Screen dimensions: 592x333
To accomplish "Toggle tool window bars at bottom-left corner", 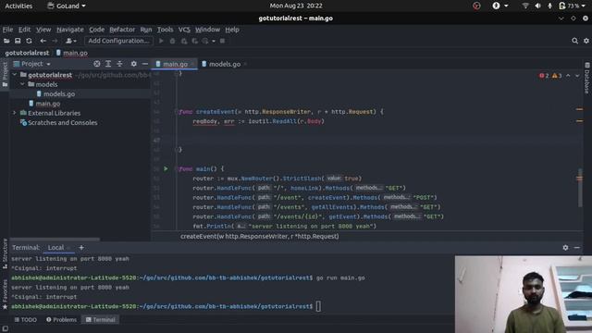I will pos(6,329).
